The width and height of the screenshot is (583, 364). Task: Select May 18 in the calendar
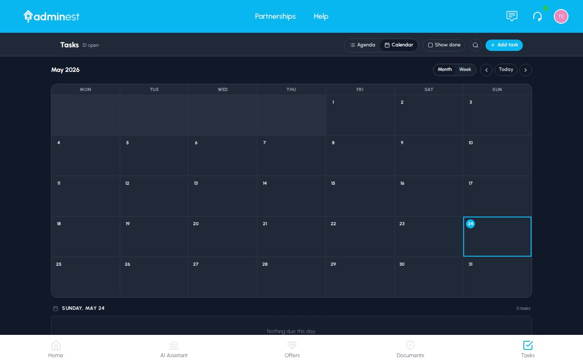(x=86, y=237)
